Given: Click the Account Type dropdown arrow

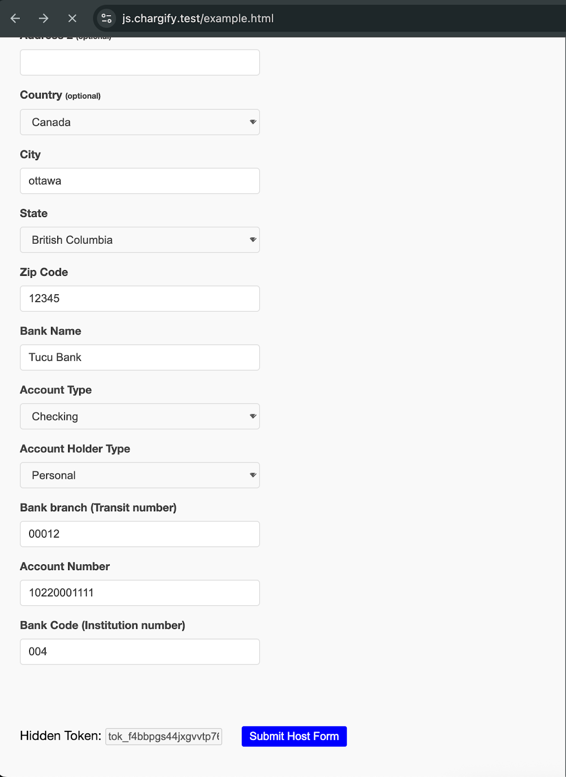Looking at the screenshot, I should pyautogui.click(x=253, y=416).
